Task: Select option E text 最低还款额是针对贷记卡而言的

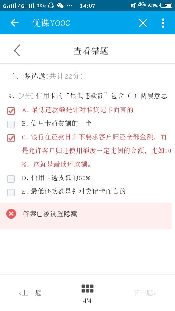Action: coord(78,191)
